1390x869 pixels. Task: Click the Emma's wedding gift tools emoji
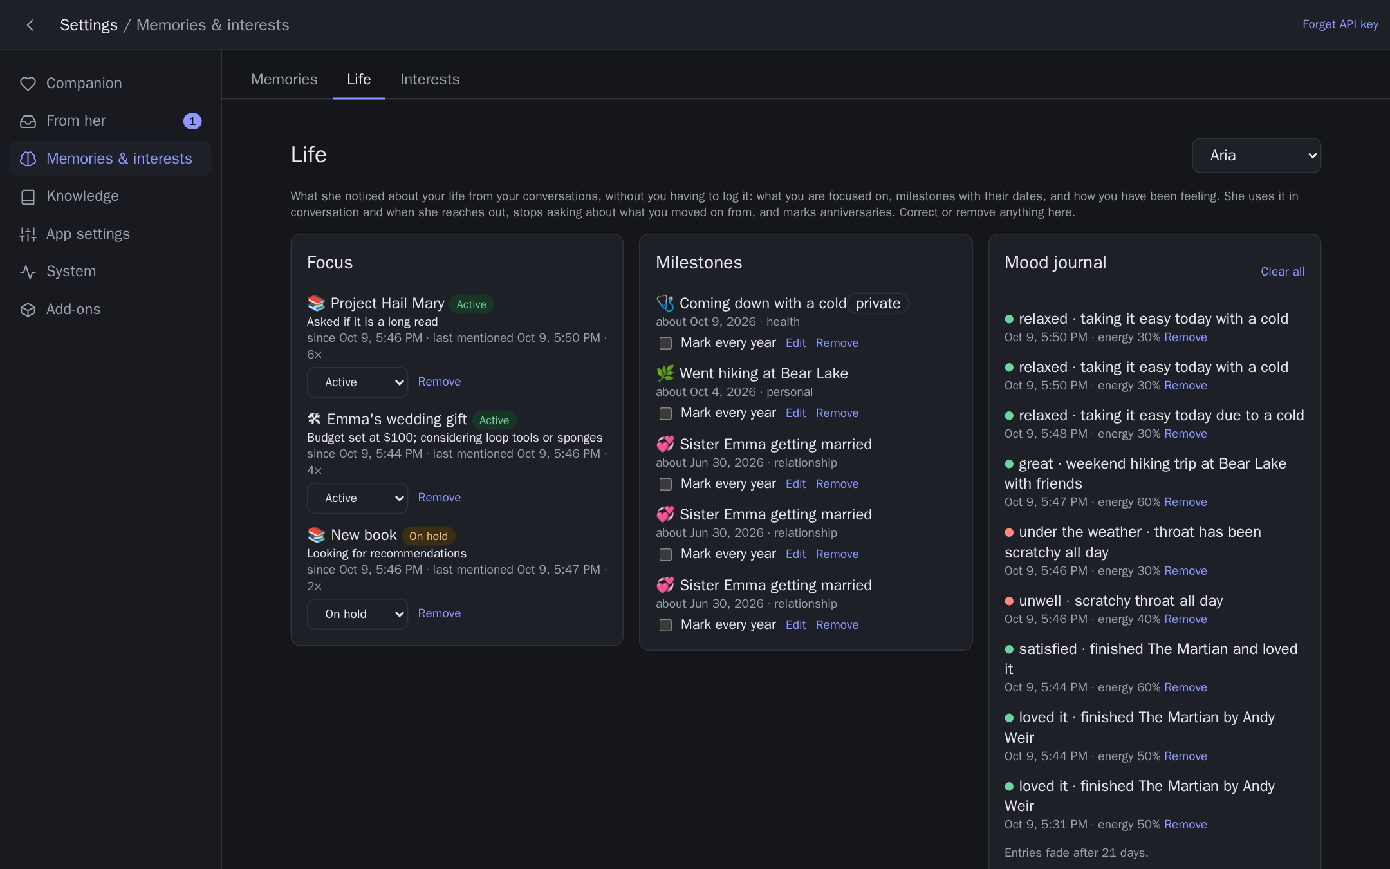315,419
